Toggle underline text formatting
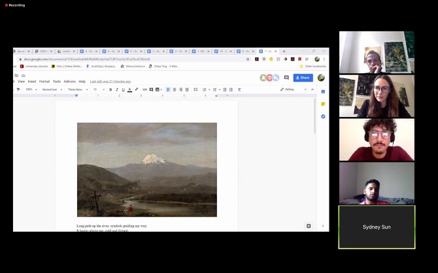 tap(123, 89)
